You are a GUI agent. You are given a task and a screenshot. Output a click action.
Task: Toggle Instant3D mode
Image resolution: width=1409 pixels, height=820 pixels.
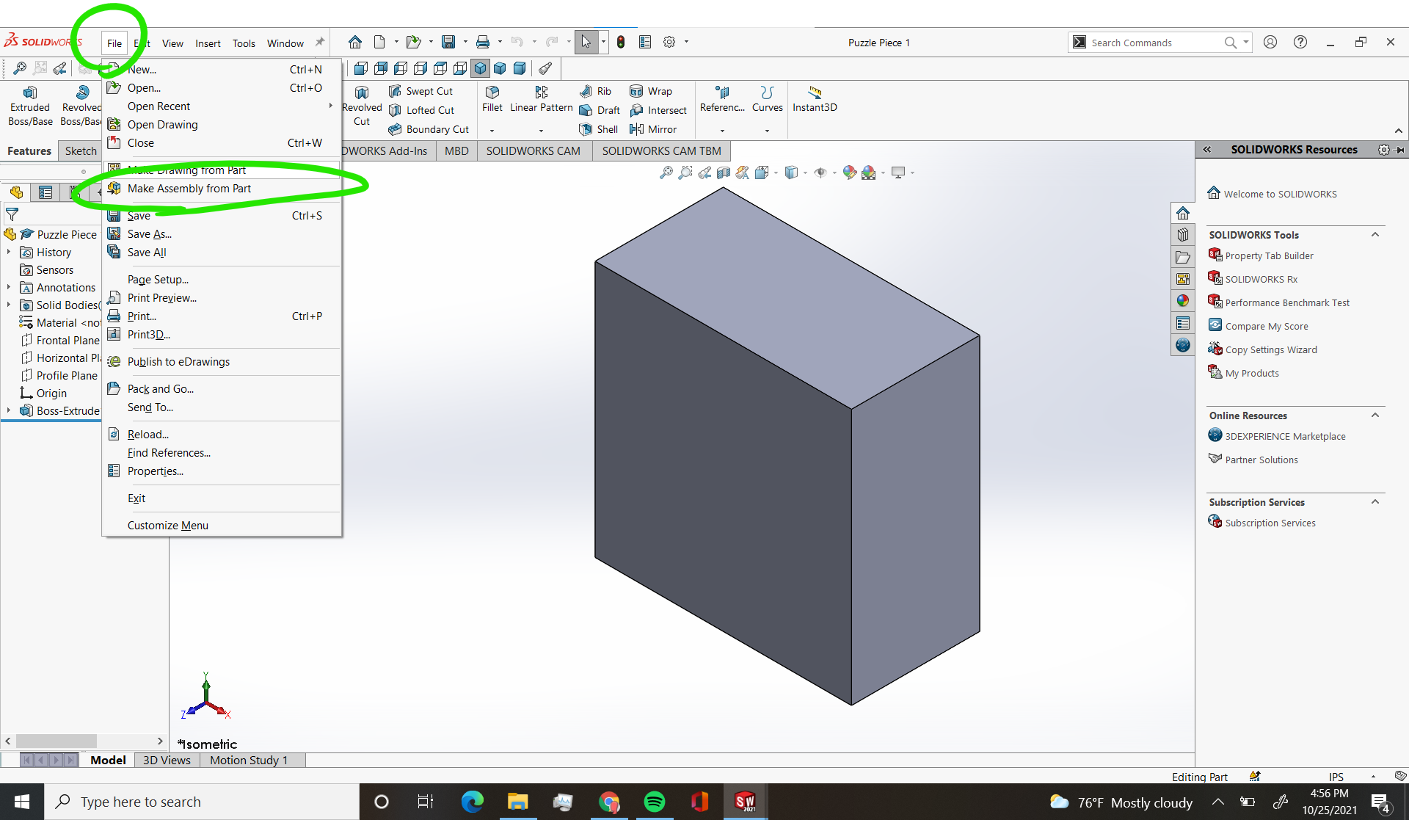(815, 99)
